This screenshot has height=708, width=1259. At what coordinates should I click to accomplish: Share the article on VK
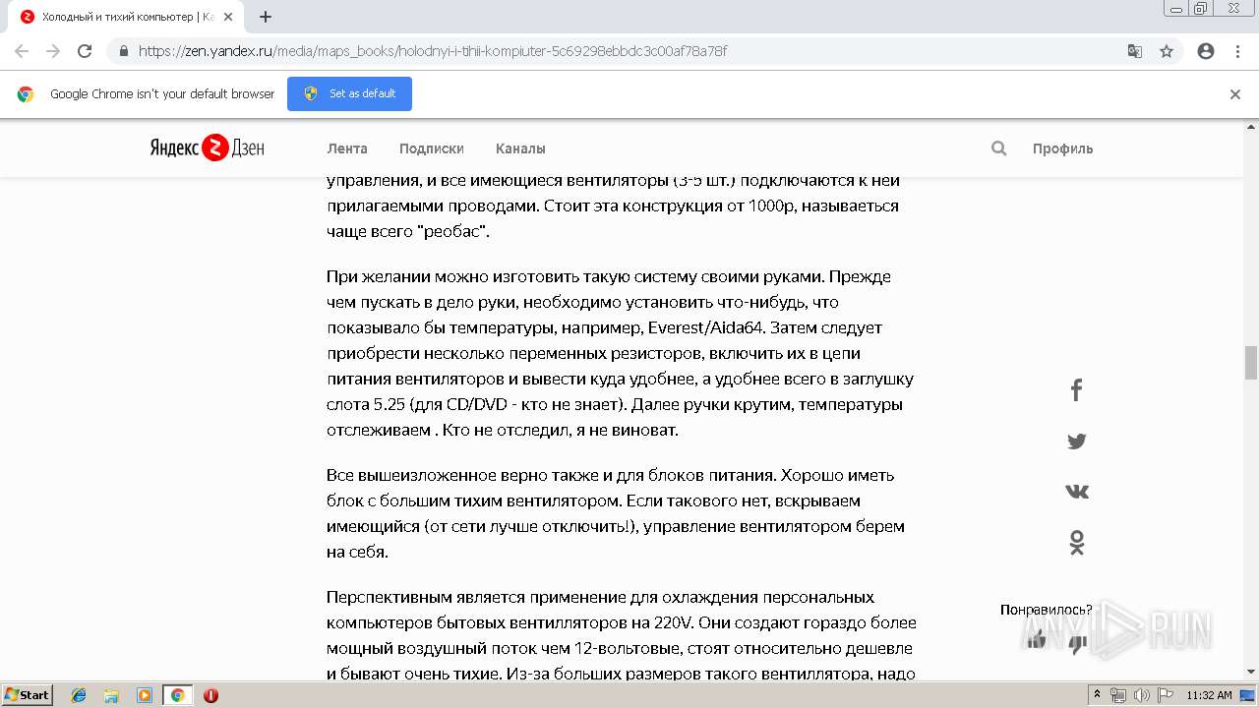[x=1077, y=492]
